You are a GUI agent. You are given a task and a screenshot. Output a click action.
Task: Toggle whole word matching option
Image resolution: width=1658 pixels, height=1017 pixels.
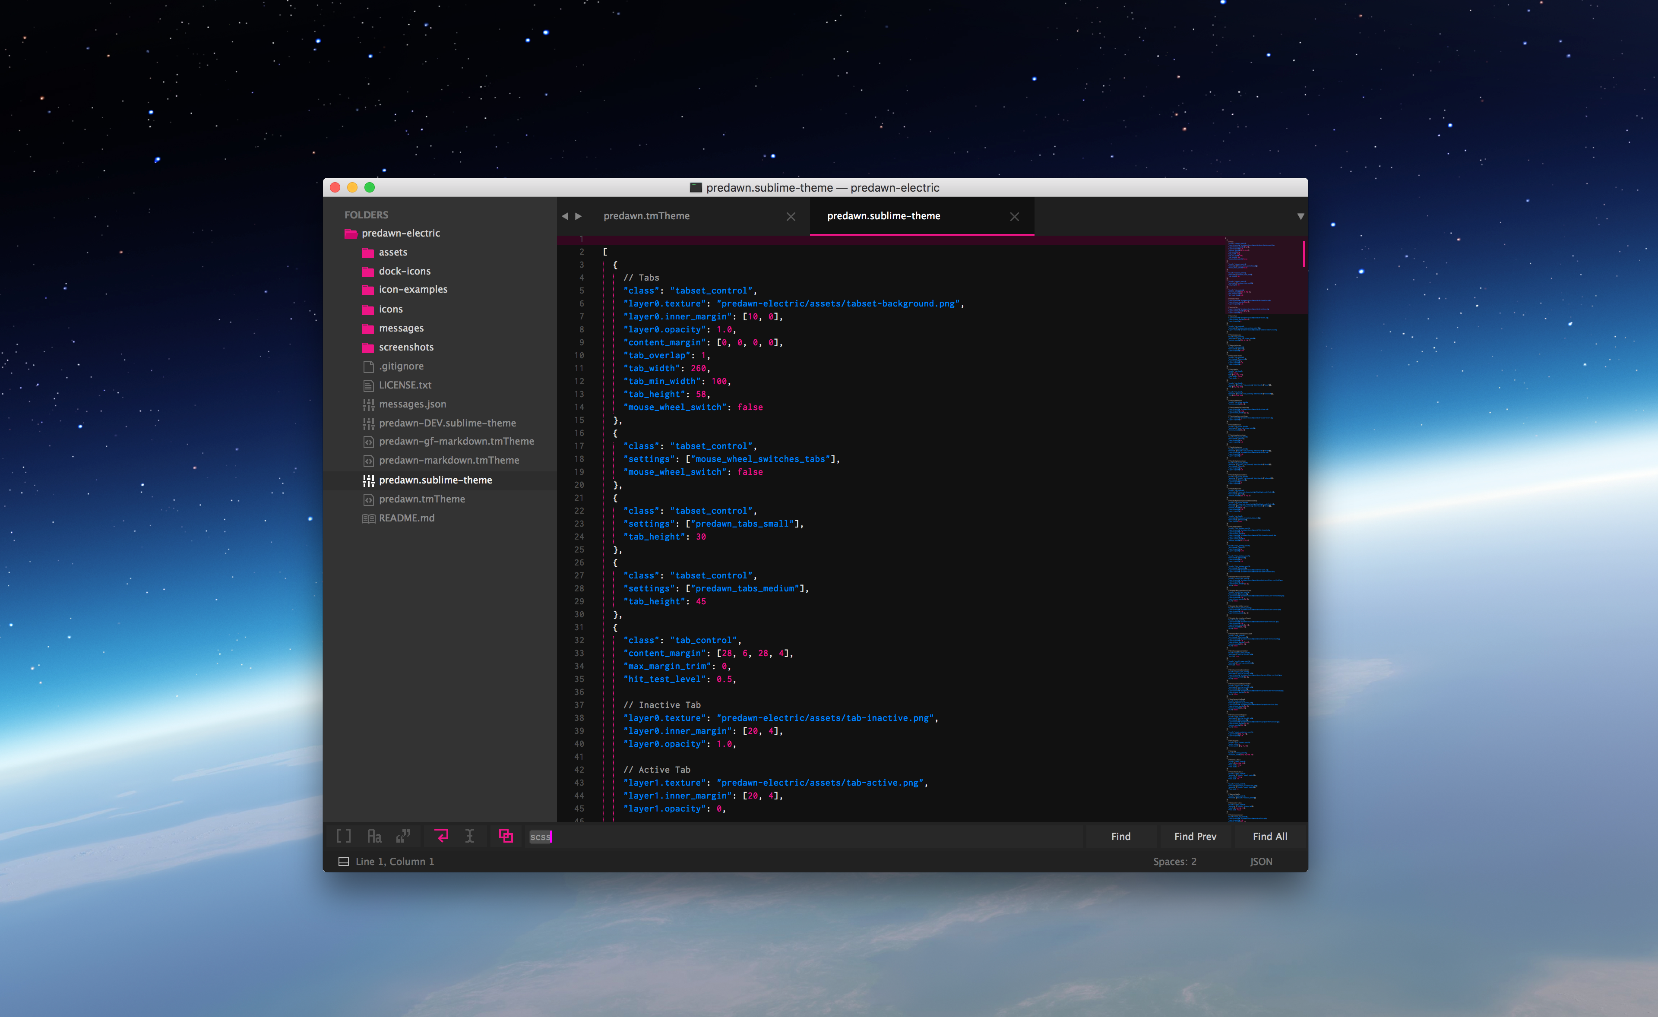[404, 836]
